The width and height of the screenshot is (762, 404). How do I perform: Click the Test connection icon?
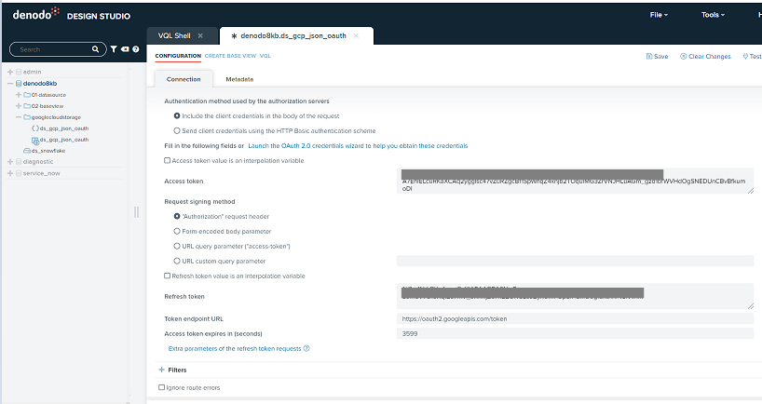[x=745, y=57]
